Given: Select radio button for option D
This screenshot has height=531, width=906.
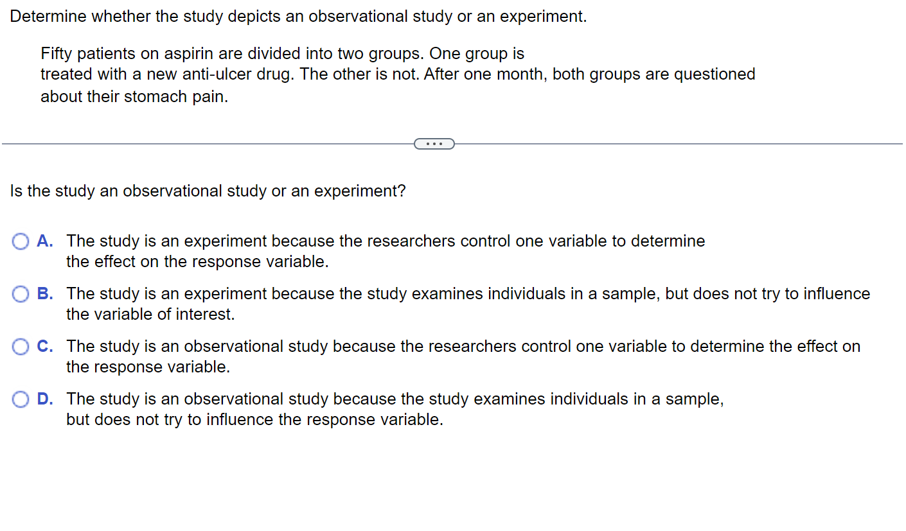Looking at the screenshot, I should tap(20, 399).
